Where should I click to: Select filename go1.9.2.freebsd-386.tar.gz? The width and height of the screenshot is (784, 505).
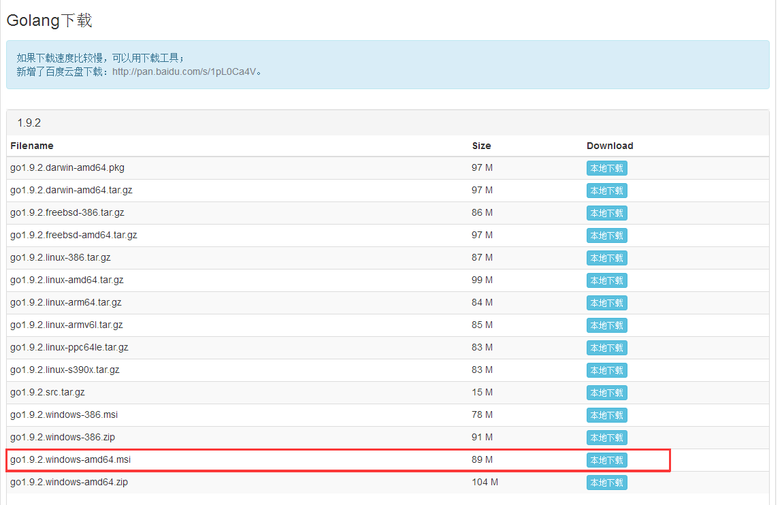67,212
